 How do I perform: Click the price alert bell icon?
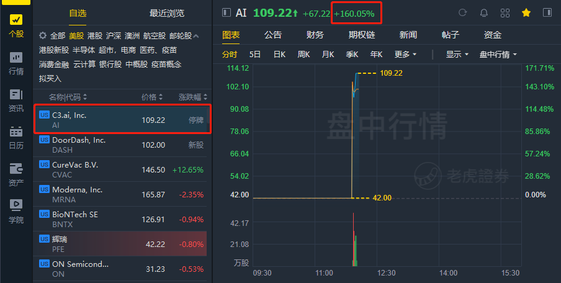pyautogui.click(x=483, y=13)
